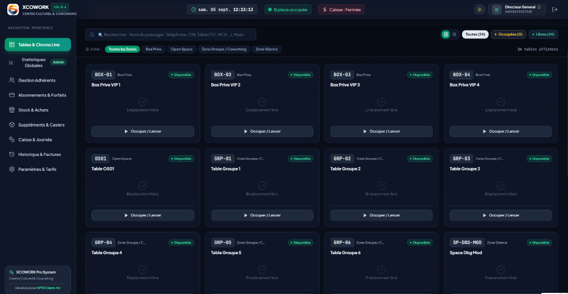Select Zone Silence filter

267,49
